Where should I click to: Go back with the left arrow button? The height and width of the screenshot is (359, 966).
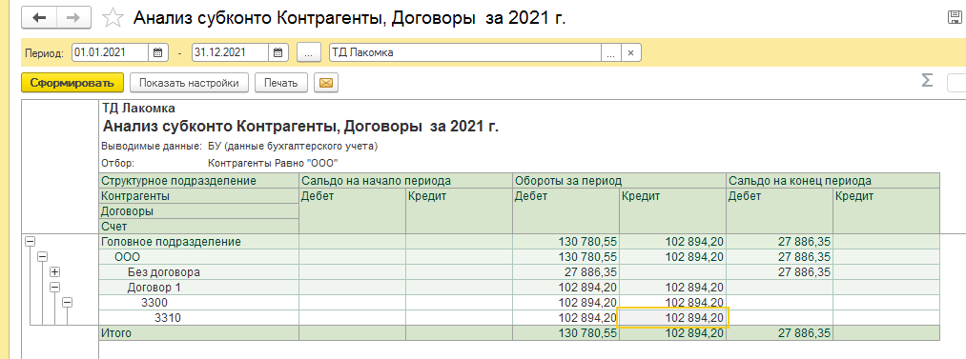click(x=39, y=17)
